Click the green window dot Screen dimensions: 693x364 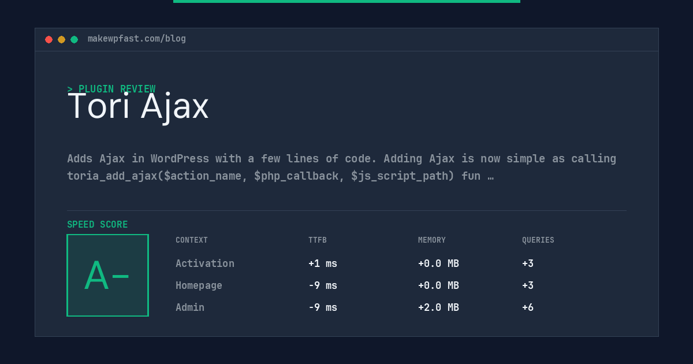(x=74, y=39)
